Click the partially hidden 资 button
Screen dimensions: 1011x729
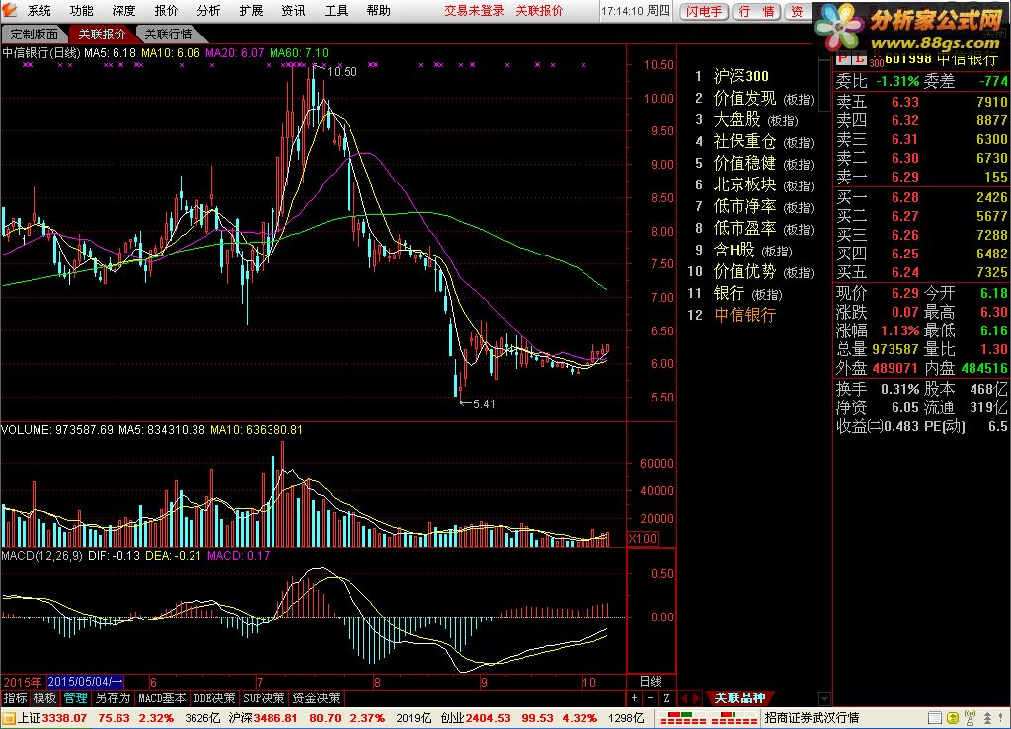coord(798,12)
